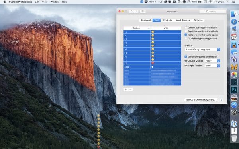The height and width of the screenshot is (149, 239).
Task: Open the butterfly app icon in Dock
Action: [x=234, y=67]
